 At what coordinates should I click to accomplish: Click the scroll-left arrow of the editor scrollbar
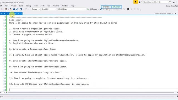[x=6, y=92]
